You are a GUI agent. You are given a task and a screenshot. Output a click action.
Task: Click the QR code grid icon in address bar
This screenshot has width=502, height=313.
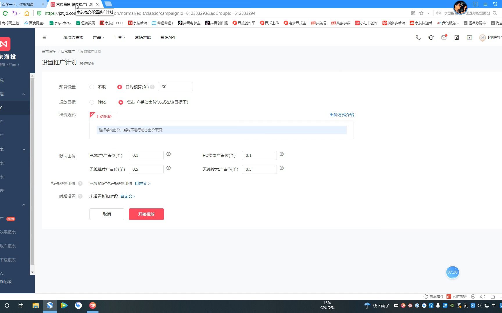(413, 13)
